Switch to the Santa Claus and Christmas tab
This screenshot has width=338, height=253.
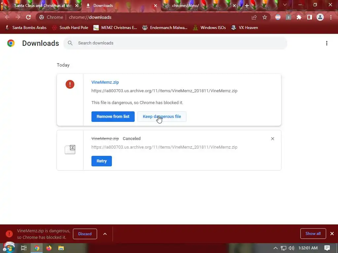pos(43,6)
